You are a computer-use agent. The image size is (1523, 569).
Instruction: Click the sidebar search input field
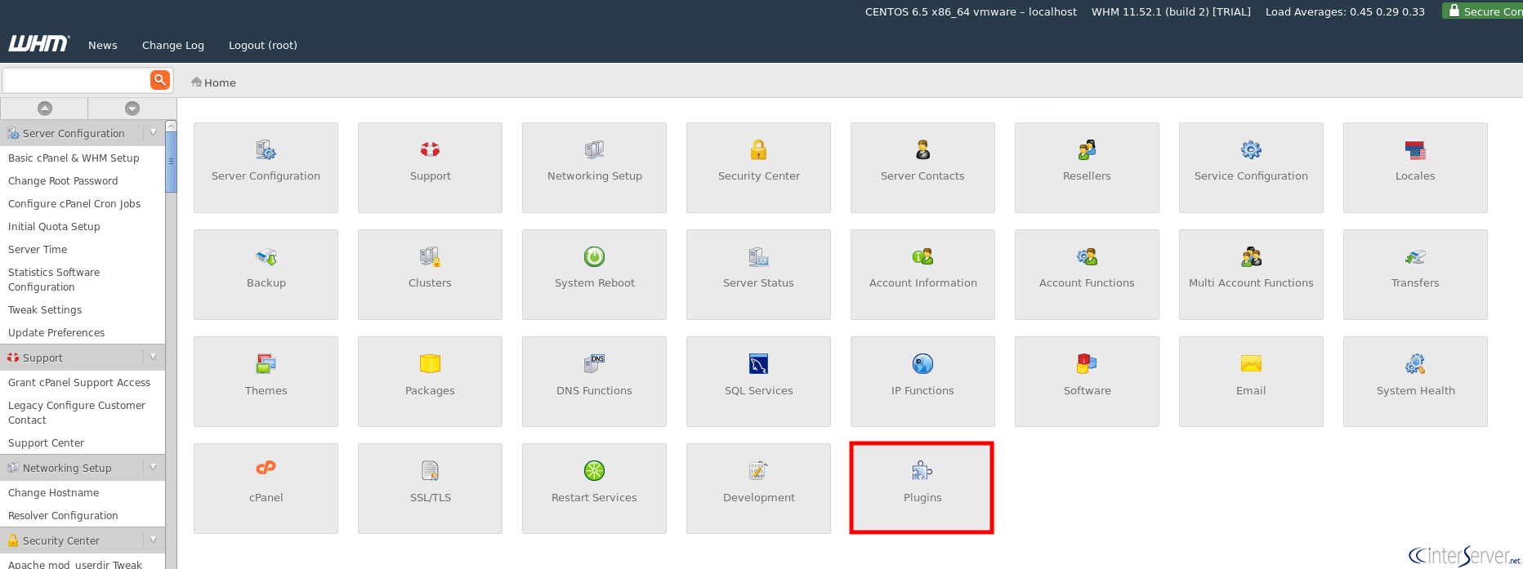click(76, 80)
